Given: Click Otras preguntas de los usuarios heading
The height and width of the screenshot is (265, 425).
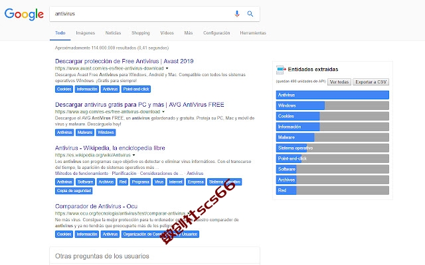Looking at the screenshot, I should (102, 256).
